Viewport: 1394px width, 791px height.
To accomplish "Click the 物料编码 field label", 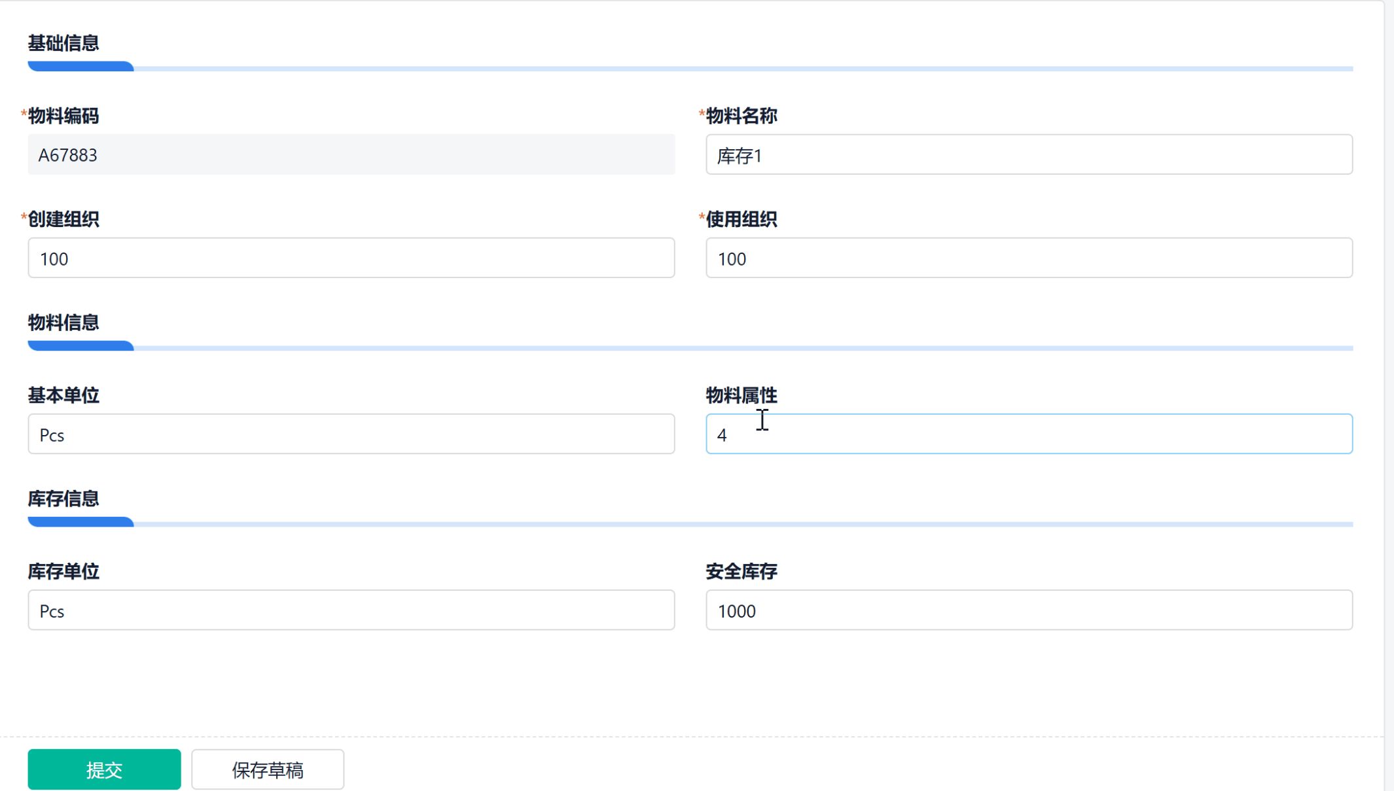I will pyautogui.click(x=63, y=116).
